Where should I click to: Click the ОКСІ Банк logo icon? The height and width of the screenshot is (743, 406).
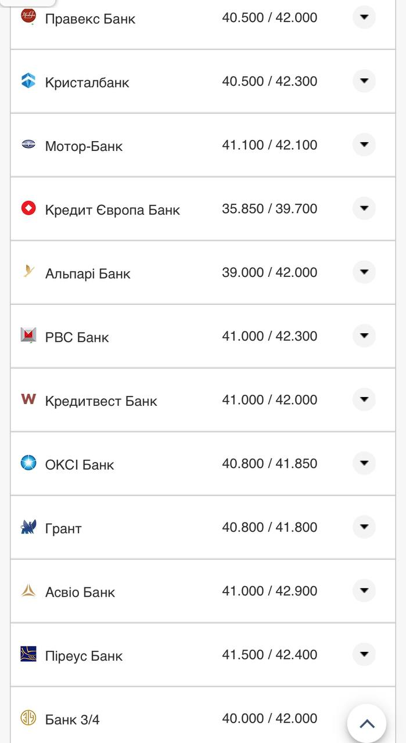pos(28,463)
